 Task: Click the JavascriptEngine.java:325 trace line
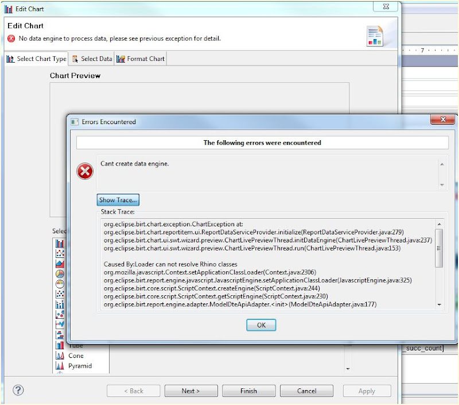(x=258, y=280)
